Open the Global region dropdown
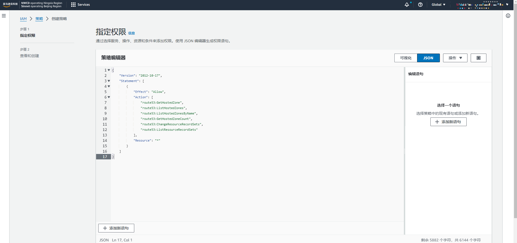This screenshot has width=517, height=243. pos(438,5)
